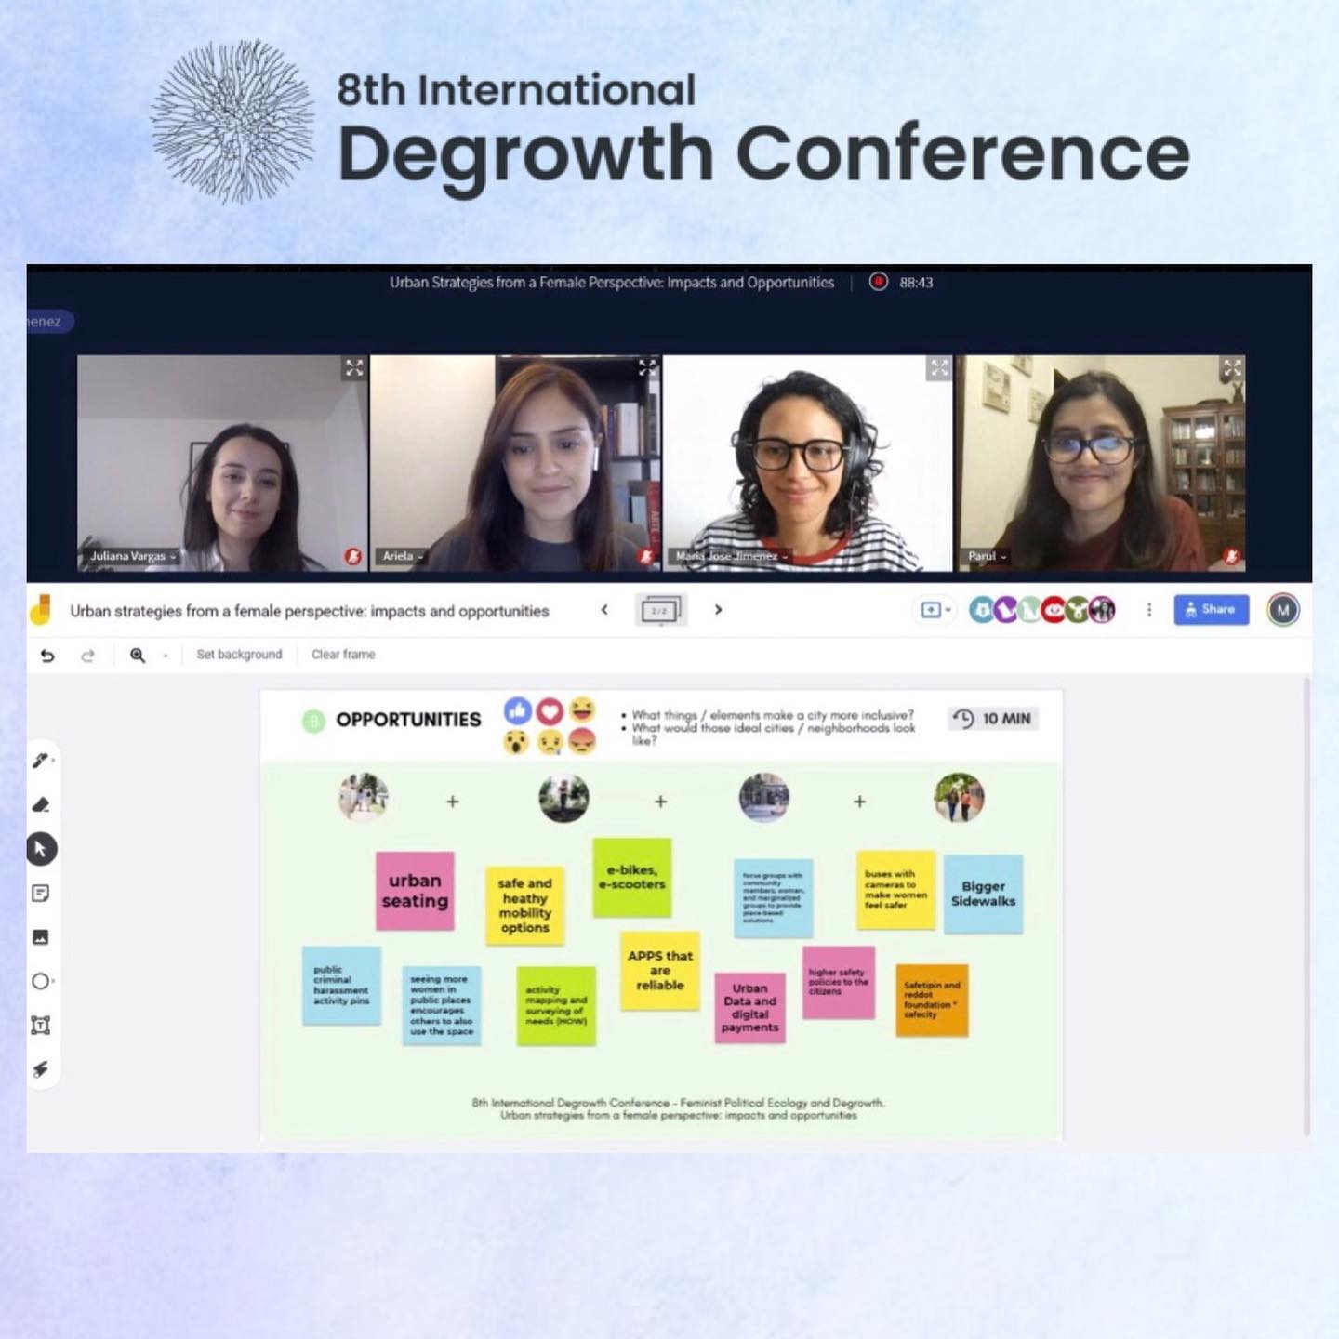
Task: Add a text box
Action: point(40,1025)
